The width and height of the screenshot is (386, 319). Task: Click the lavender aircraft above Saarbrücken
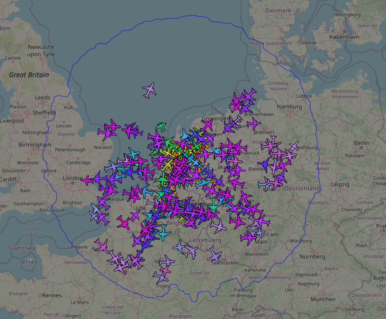[x=214, y=254]
